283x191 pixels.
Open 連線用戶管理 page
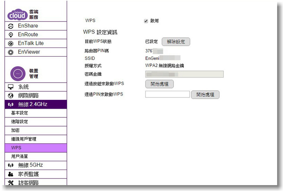pyautogui.click(x=24, y=139)
